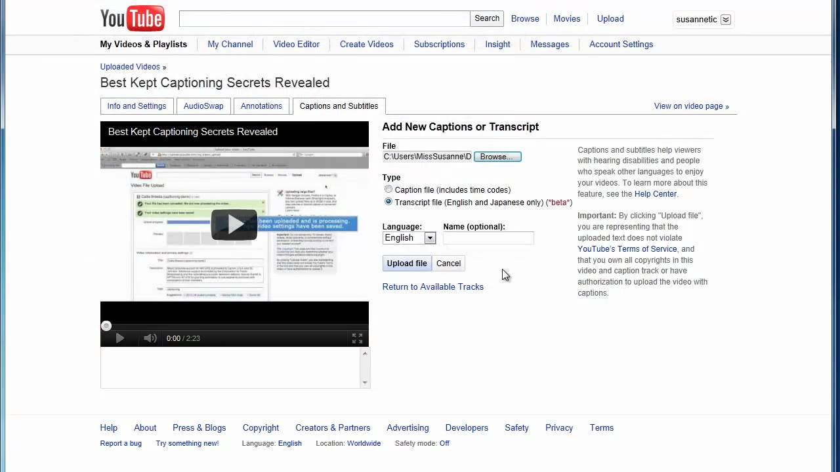Click Return to Available Tracks link

click(x=433, y=287)
